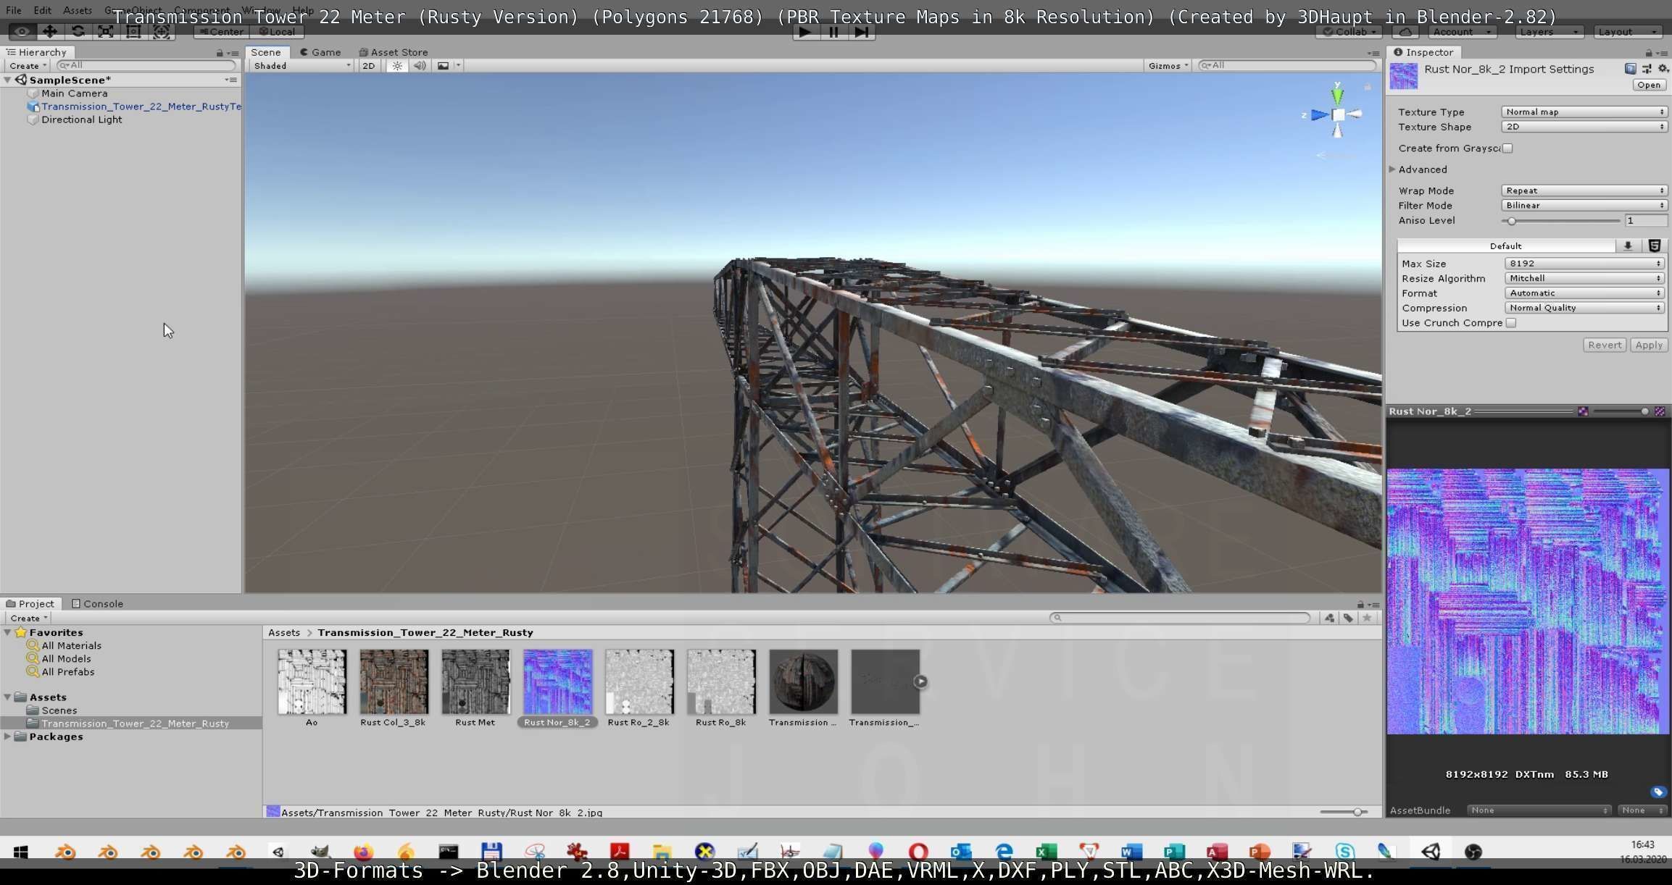Adjust preview mip level slider
The height and width of the screenshot is (885, 1672).
pos(1622,411)
